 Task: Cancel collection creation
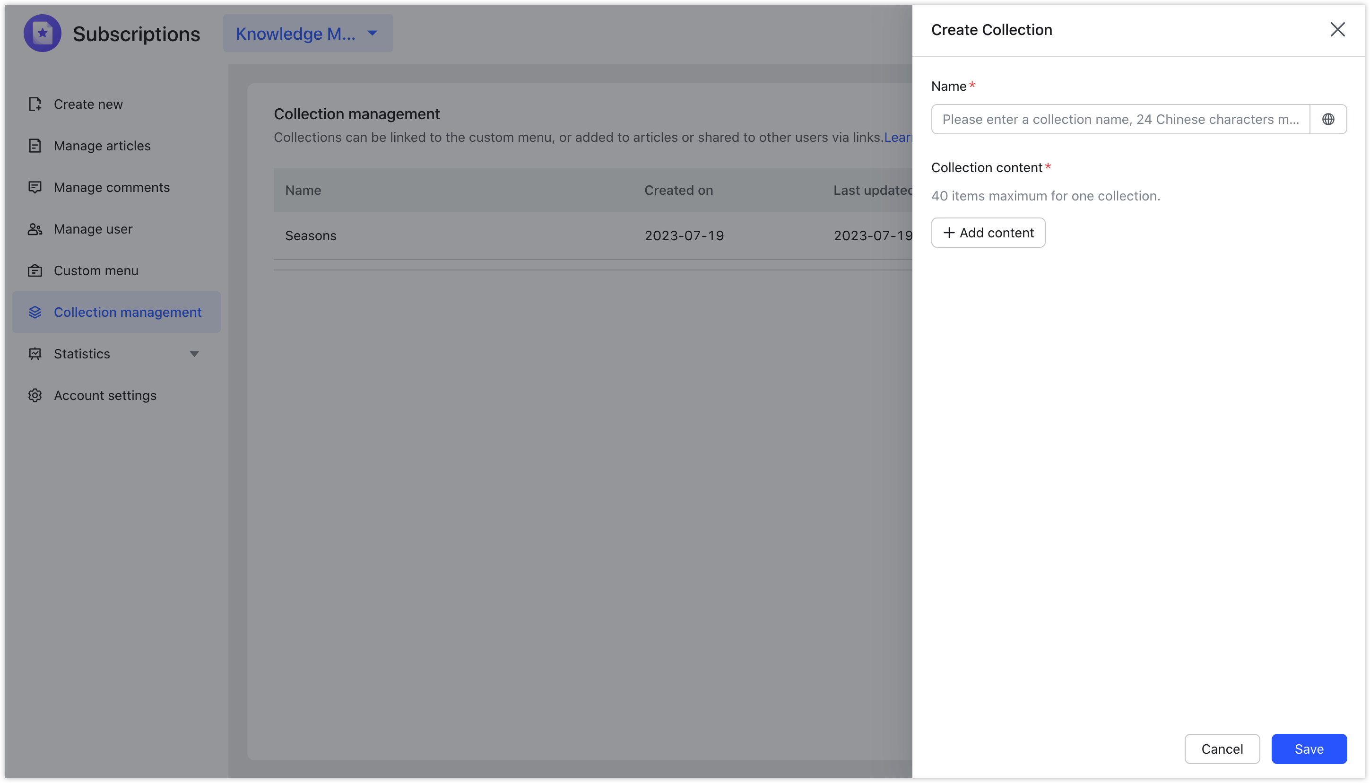(x=1222, y=748)
